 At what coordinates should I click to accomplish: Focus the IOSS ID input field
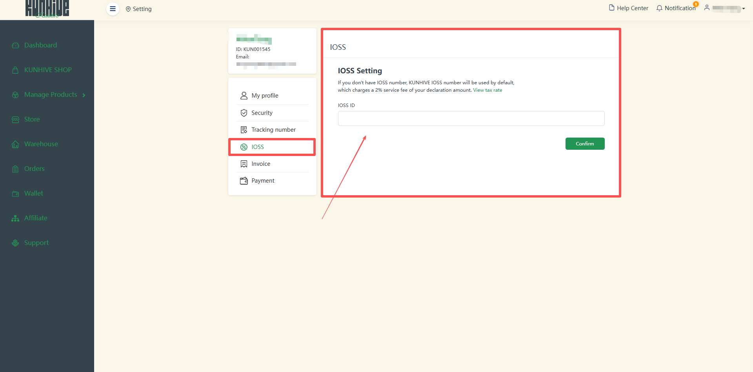[471, 118]
